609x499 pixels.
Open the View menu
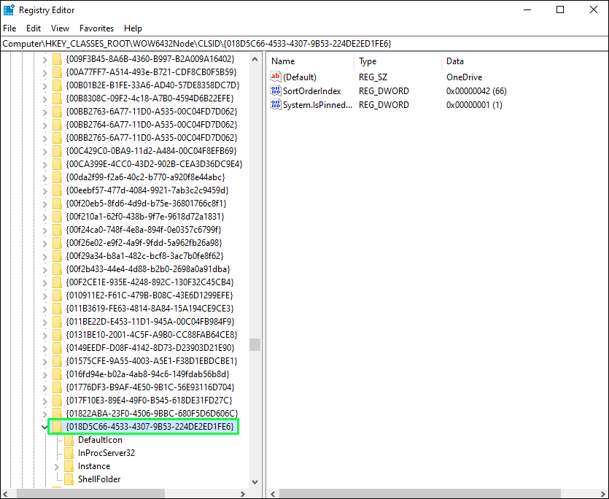pyautogui.click(x=60, y=28)
